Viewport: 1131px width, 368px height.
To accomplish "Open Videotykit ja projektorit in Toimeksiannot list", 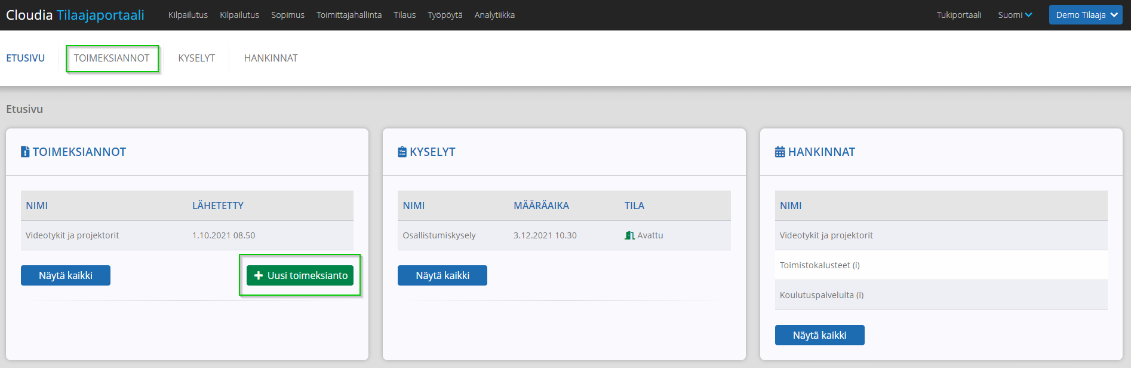I will point(72,235).
